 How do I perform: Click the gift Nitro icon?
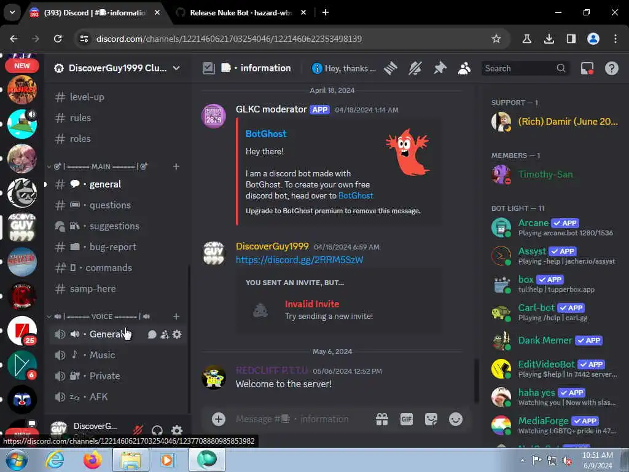pyautogui.click(x=382, y=419)
